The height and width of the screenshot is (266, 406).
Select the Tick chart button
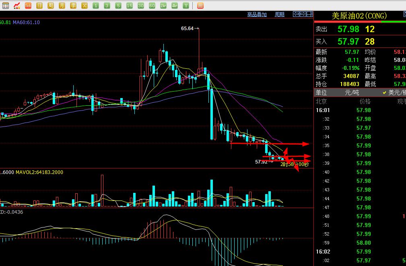tap(28, 6)
